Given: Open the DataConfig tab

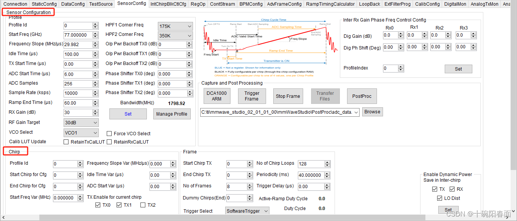Looking at the screenshot, I should click(x=73, y=4).
